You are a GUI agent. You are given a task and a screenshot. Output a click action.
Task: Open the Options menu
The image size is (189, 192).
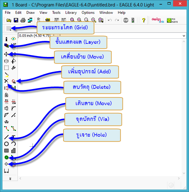(88, 13)
